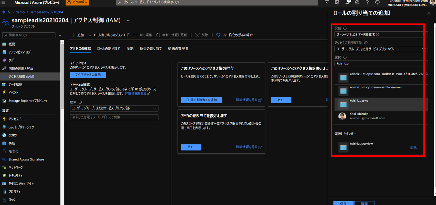Open the notifications bell
This screenshot has width=436, height=205.
coord(347,2)
